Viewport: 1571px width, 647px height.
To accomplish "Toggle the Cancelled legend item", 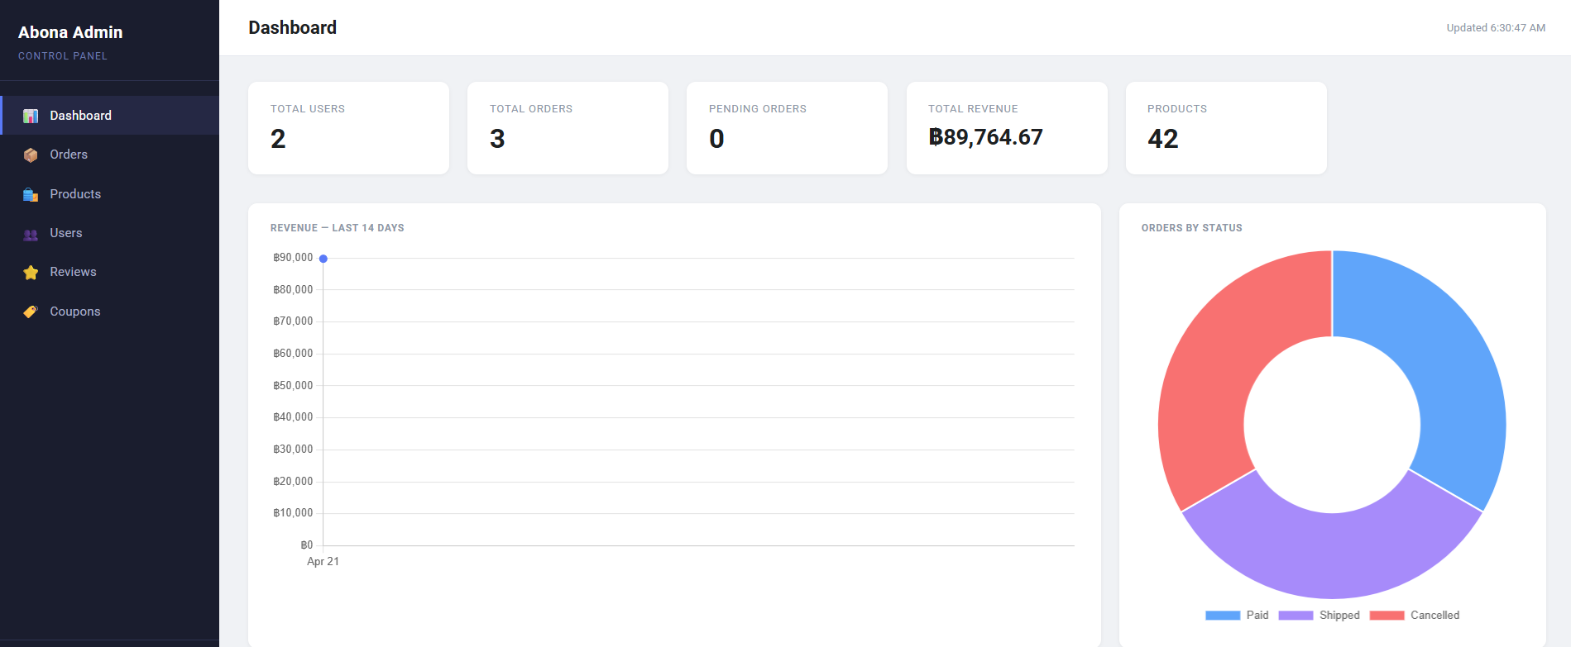I will click(x=1415, y=616).
